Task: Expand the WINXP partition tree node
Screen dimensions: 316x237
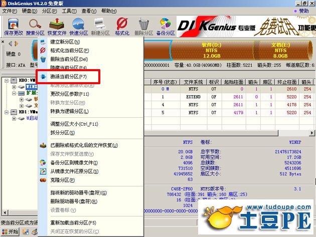Action: (14, 87)
